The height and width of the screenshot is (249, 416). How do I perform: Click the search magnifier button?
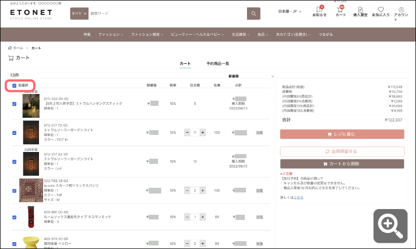(x=254, y=13)
